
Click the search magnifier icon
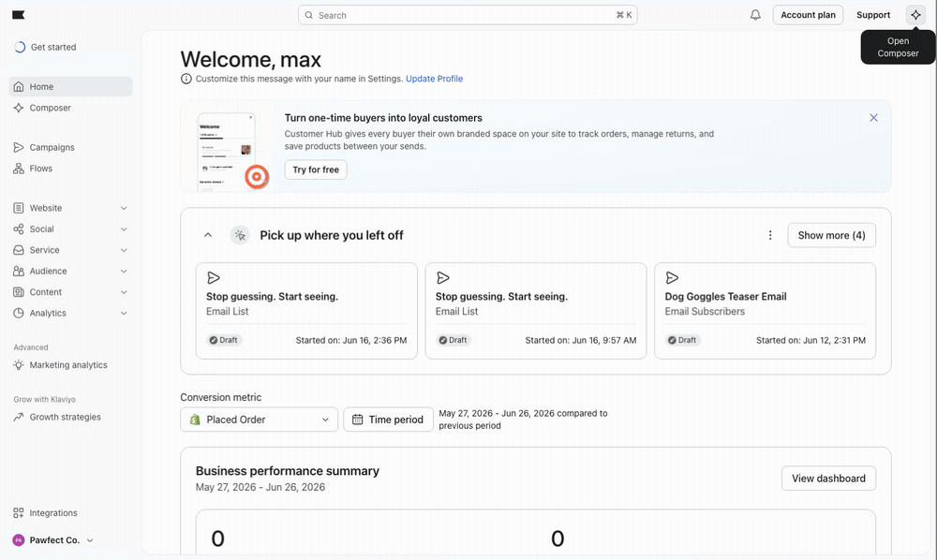tap(309, 16)
